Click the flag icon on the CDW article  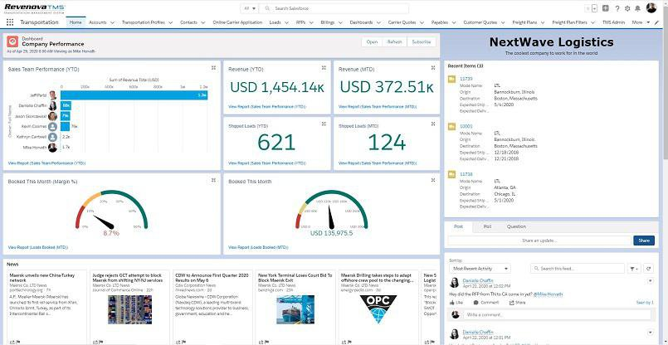183,341
